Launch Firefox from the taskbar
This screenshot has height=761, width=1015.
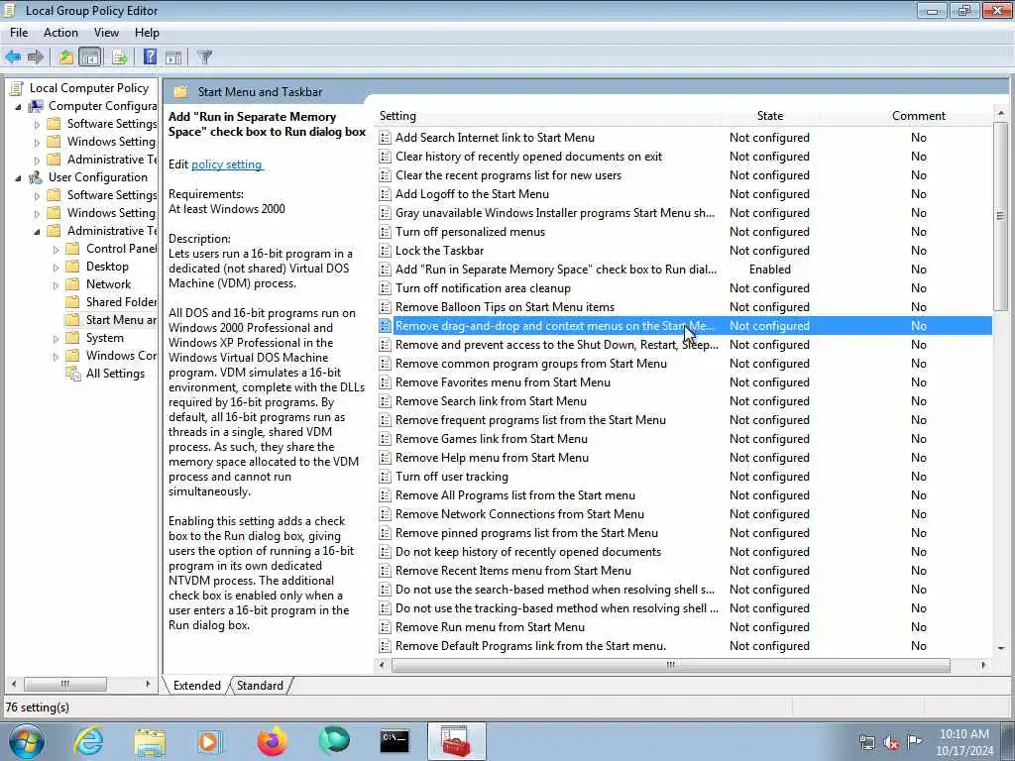click(272, 741)
